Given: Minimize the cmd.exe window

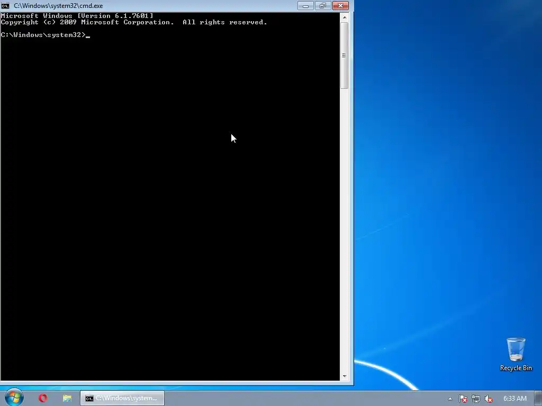Looking at the screenshot, I should [305, 5].
